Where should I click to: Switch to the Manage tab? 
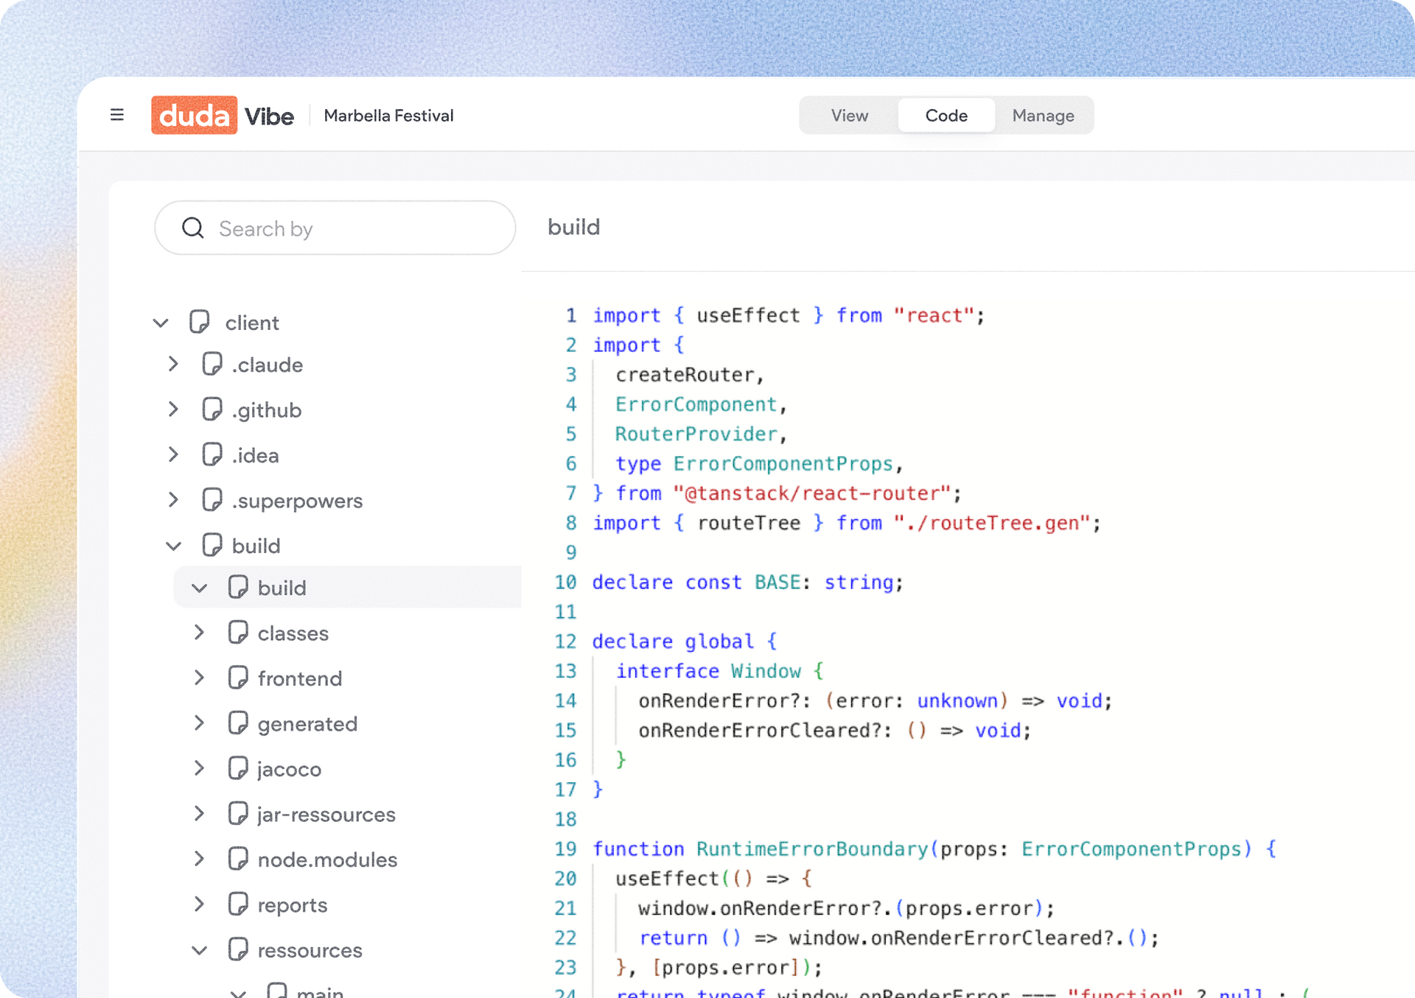point(1043,116)
